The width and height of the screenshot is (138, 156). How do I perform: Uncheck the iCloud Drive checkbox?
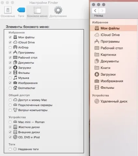point(10,42)
